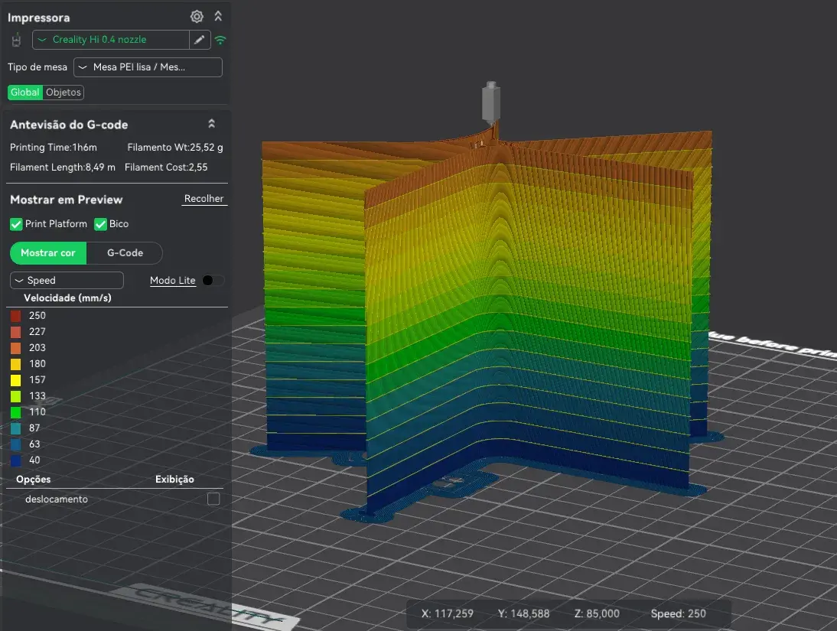Image resolution: width=837 pixels, height=631 pixels.
Task: Click the 133 speed color swatch
Action: (x=15, y=395)
